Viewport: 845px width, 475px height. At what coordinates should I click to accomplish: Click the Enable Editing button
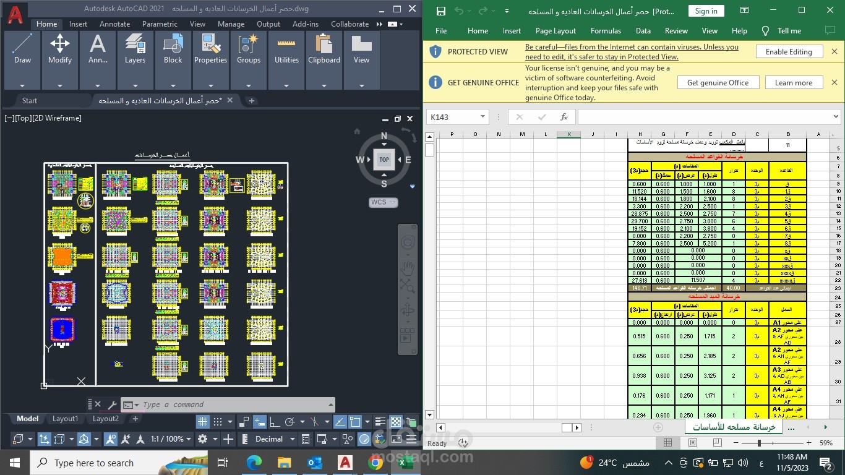pyautogui.click(x=789, y=52)
